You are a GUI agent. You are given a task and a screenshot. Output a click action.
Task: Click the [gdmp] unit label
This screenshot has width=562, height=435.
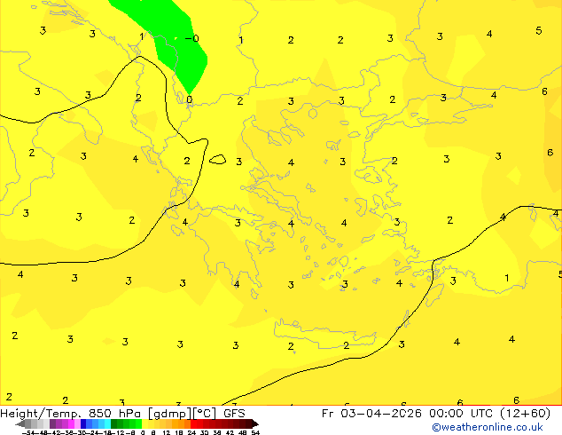170,414
